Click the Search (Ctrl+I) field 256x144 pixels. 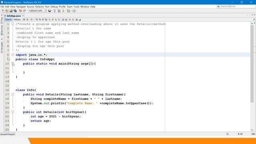[236, 6]
